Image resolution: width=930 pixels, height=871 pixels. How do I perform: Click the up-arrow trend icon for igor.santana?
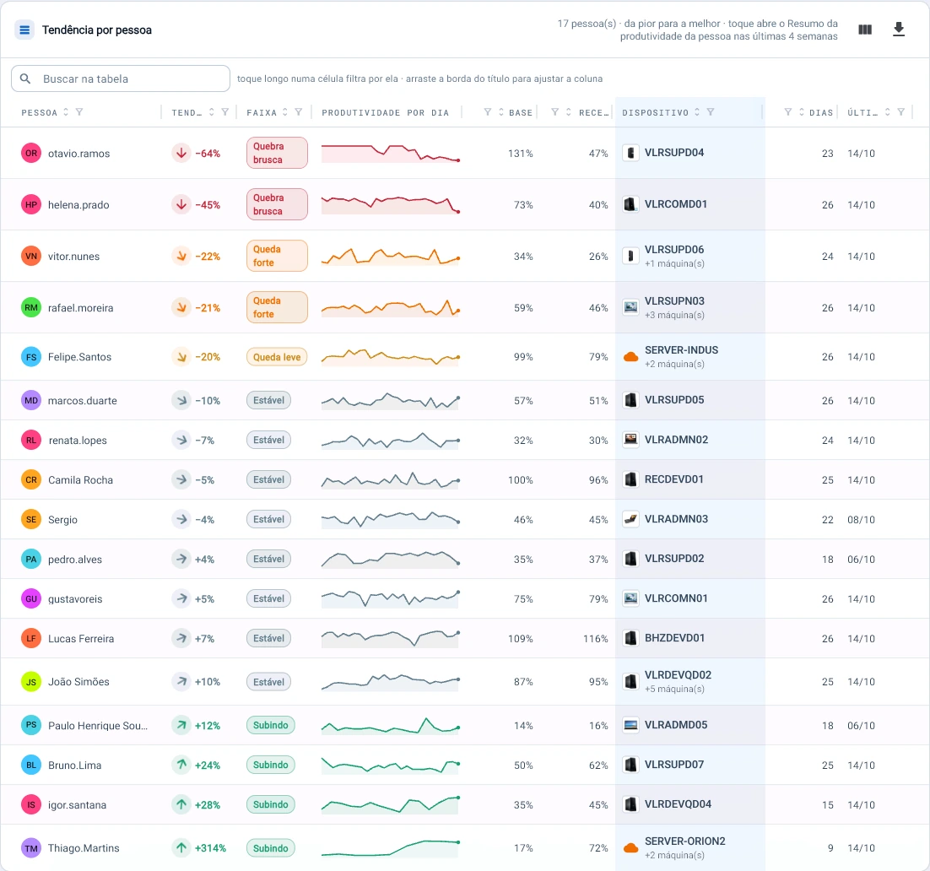click(x=181, y=805)
